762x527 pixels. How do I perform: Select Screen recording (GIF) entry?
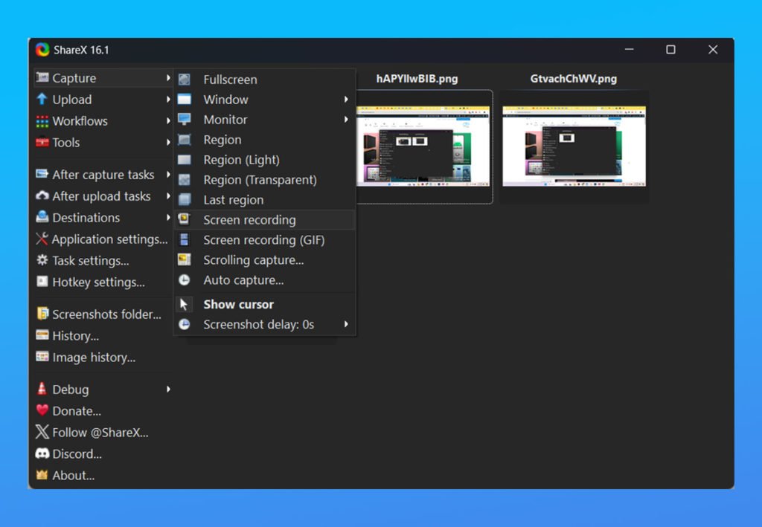tap(265, 240)
